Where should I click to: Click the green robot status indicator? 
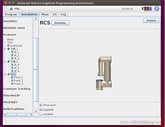tap(11, 9)
